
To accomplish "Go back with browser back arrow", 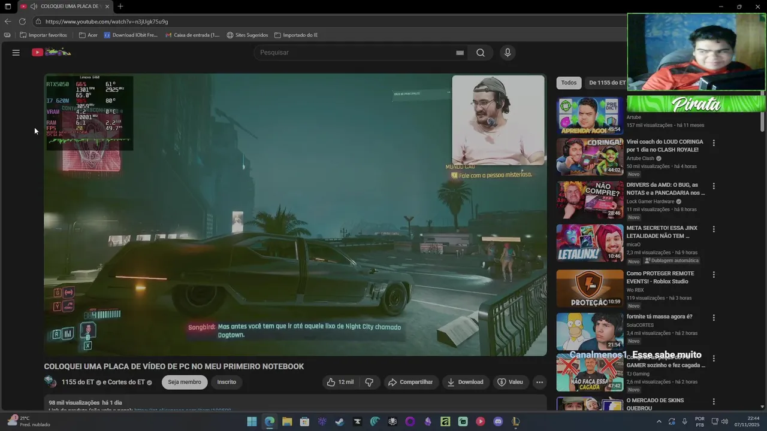I will point(8,22).
